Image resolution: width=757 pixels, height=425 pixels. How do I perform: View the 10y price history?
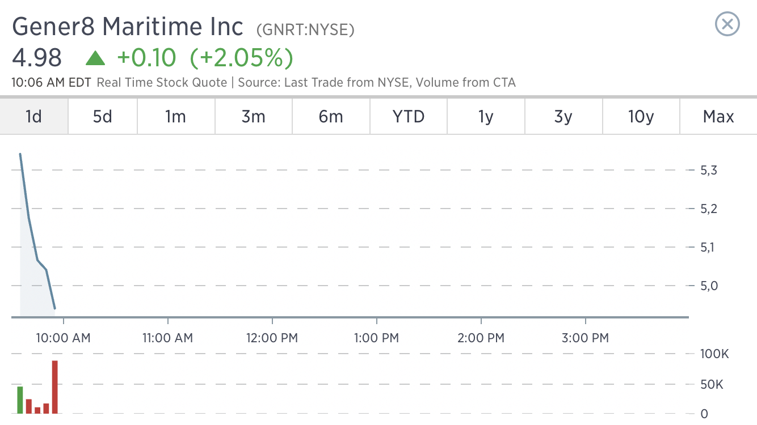click(641, 117)
